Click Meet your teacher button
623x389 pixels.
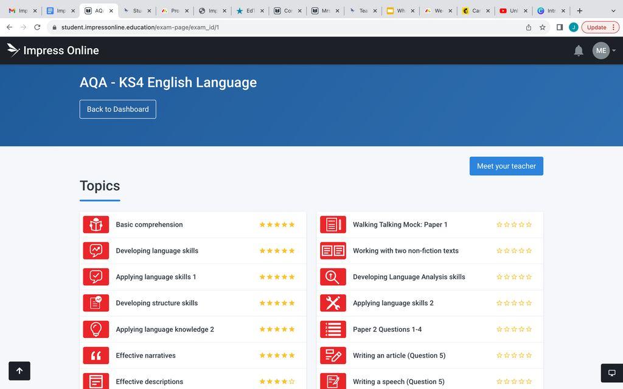pos(506,166)
